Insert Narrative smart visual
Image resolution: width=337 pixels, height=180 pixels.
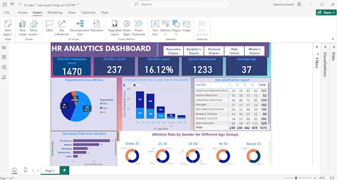pyautogui.click(x=97, y=26)
